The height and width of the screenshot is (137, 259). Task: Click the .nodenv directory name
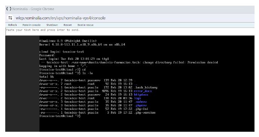[140, 102]
